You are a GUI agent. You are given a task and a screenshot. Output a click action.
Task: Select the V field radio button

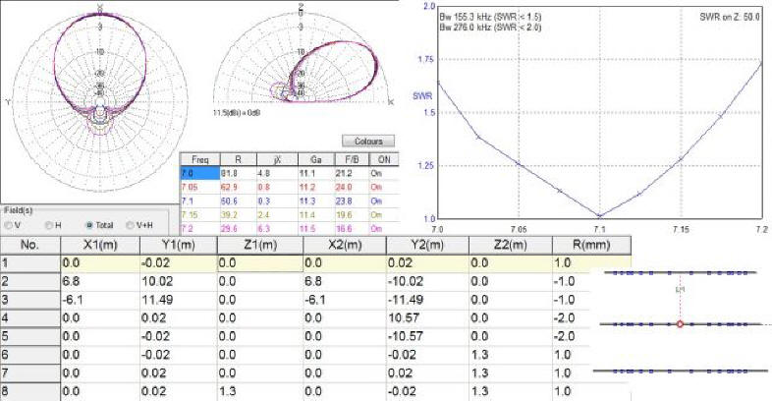coord(9,225)
